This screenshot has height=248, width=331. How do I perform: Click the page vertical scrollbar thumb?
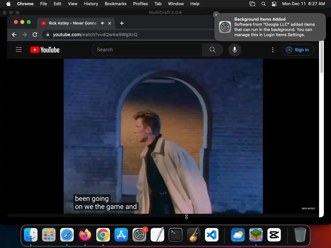tap(322, 57)
